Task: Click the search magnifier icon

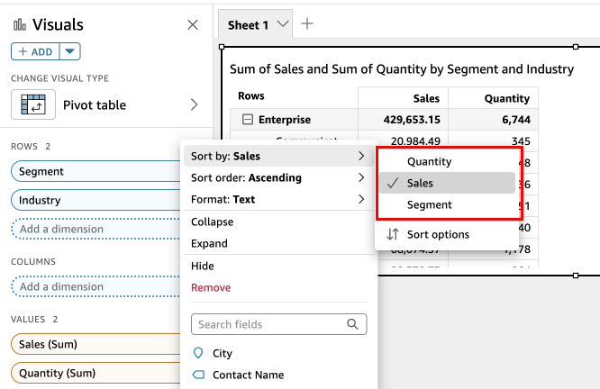Action: coord(354,324)
